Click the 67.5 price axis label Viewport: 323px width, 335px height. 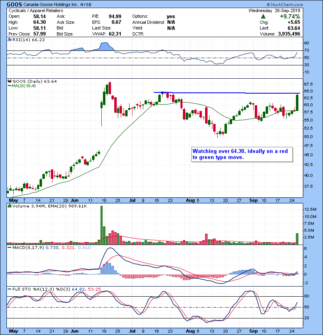click(x=308, y=84)
